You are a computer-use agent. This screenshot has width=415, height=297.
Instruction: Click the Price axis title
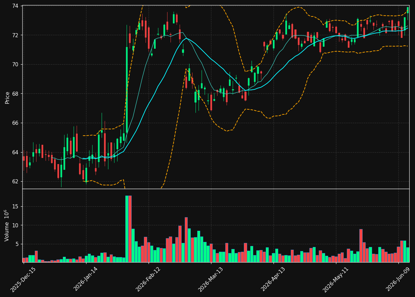point(7,97)
